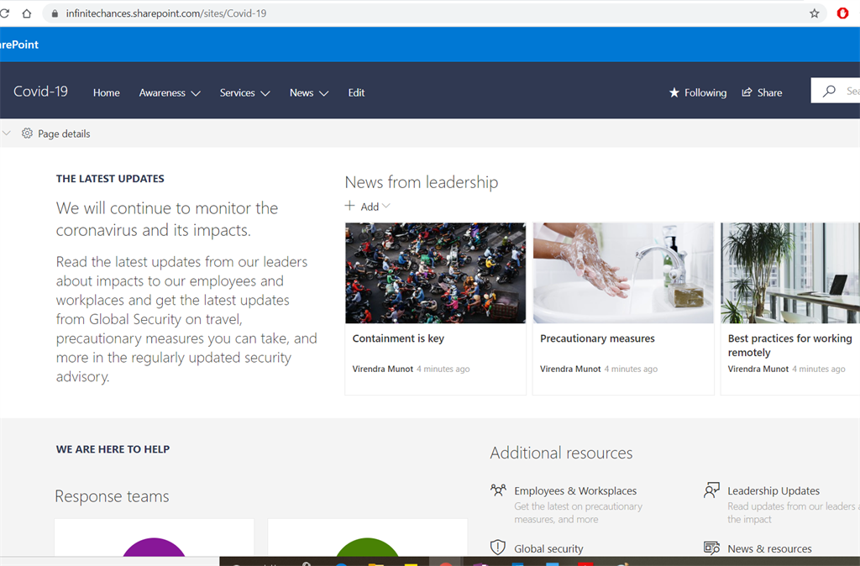Click the Leadership Updates feedback icon

point(711,490)
